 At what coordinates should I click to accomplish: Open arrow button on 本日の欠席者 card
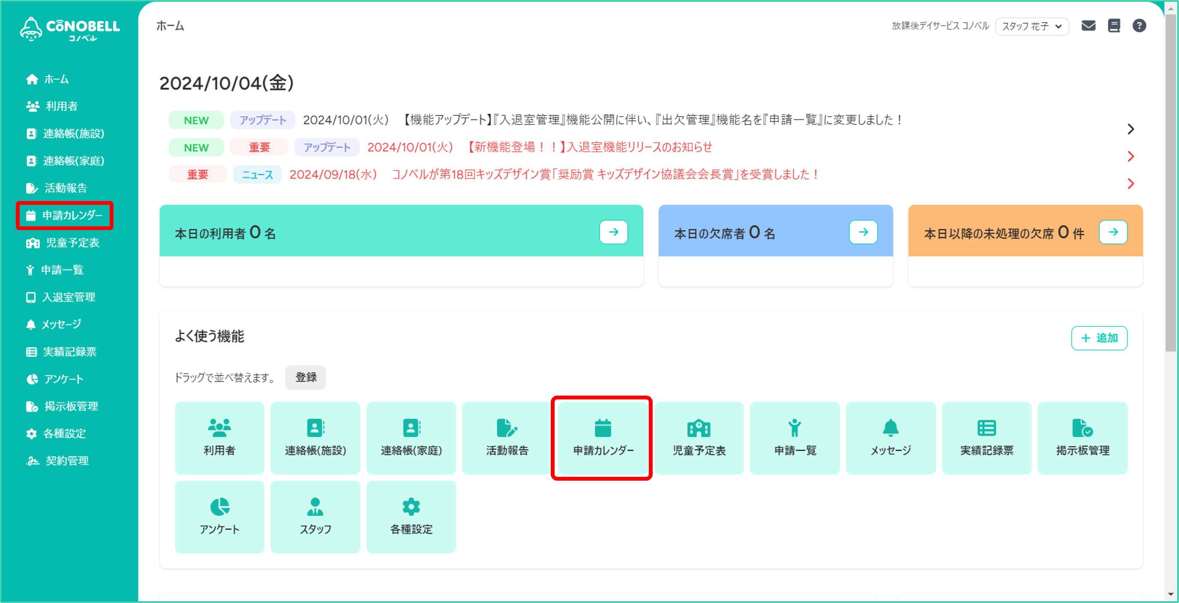863,232
